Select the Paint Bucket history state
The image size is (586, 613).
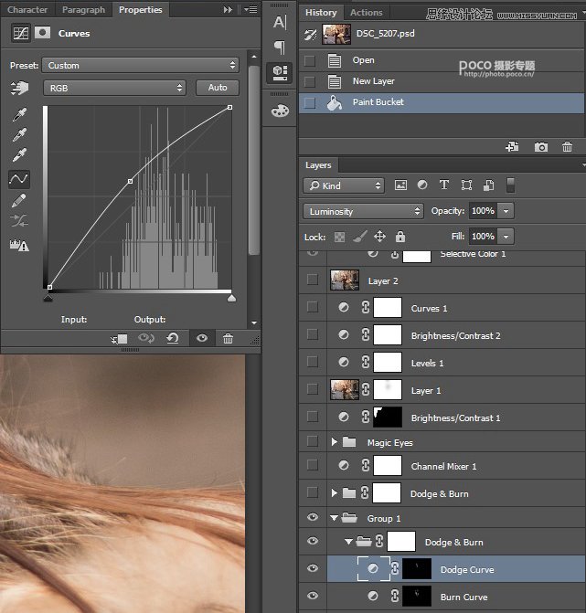[x=378, y=102]
